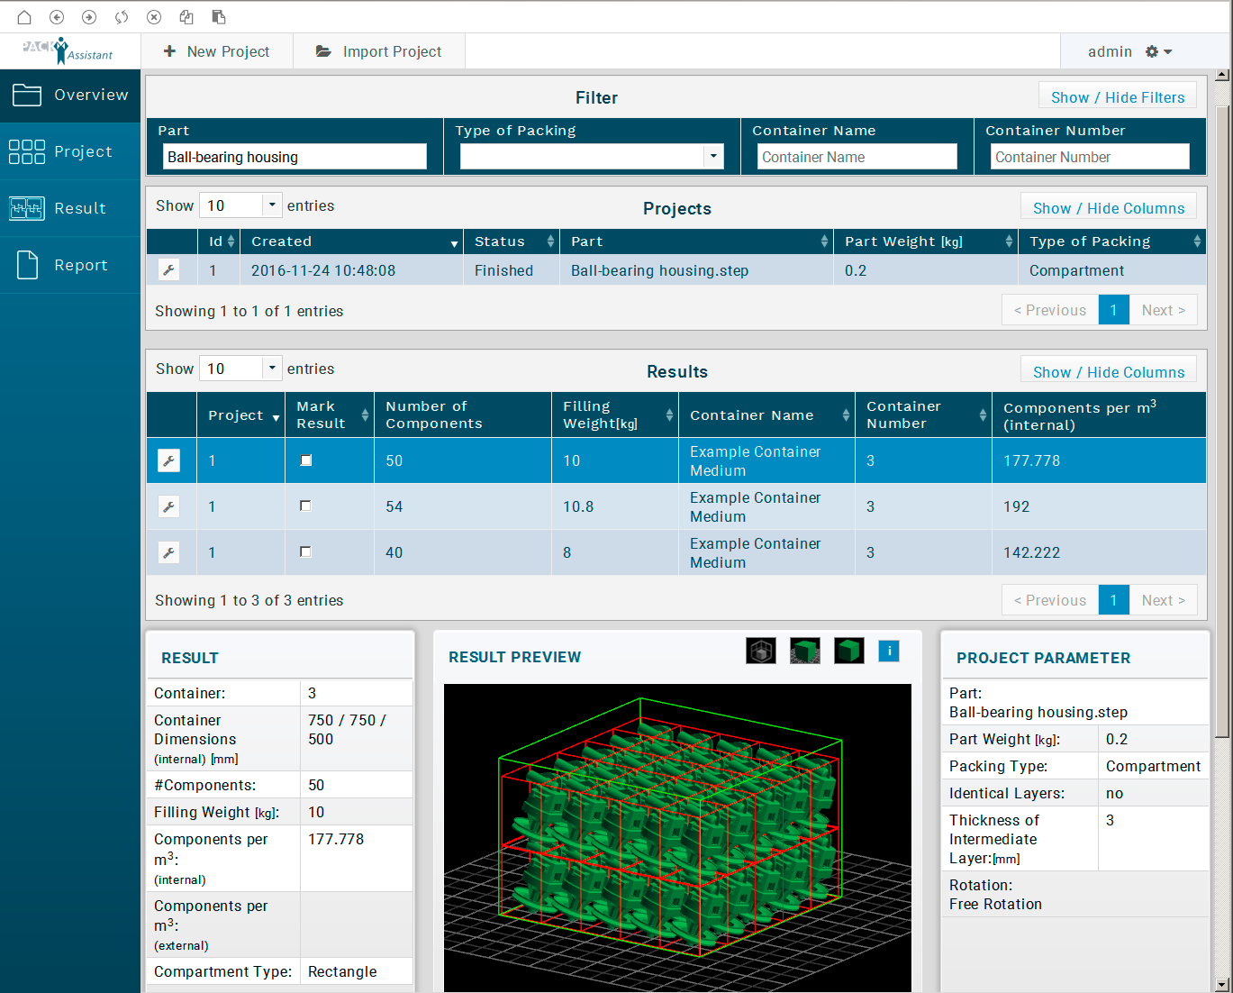Click the home icon in the top toolbar
Image resolution: width=1233 pixels, height=993 pixels.
[x=24, y=17]
